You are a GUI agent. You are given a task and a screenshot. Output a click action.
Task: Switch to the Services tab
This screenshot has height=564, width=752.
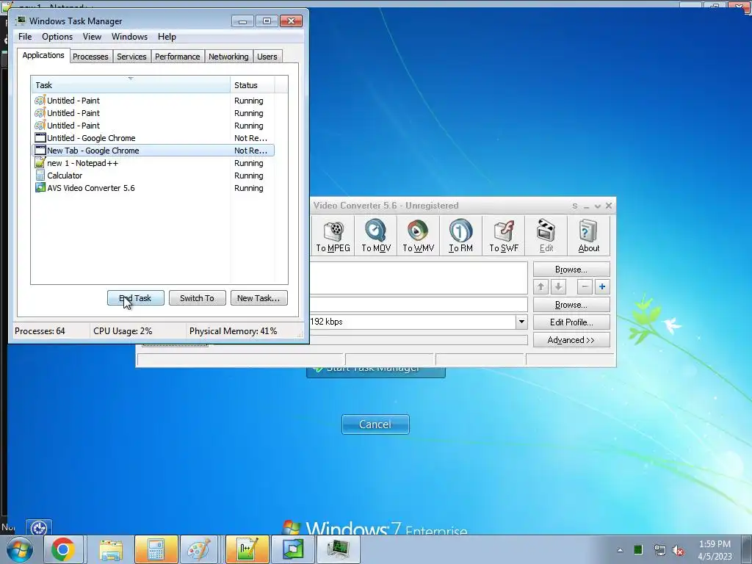(131, 57)
